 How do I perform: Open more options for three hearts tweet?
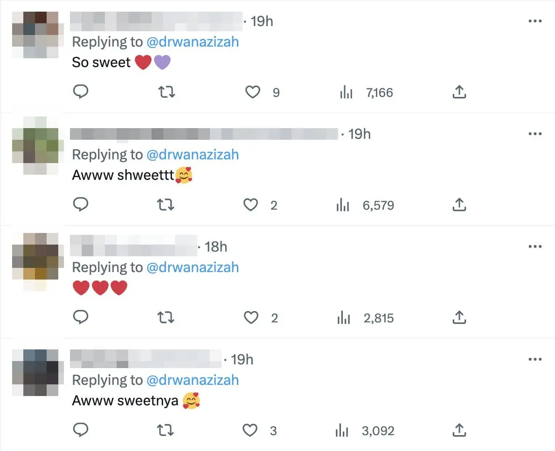(x=534, y=247)
